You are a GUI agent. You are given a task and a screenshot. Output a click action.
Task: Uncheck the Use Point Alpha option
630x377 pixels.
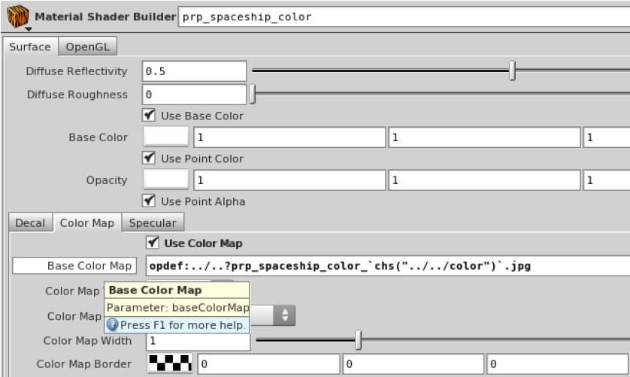coord(149,201)
